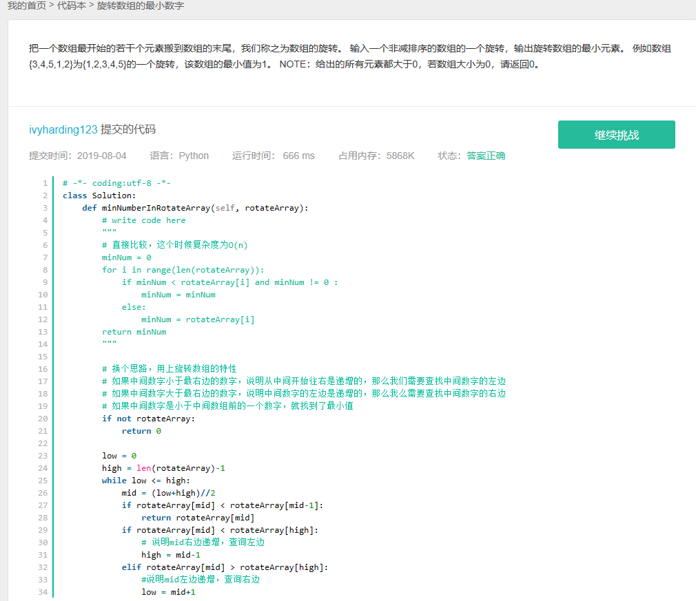Click the 'mid = (low+high)//2' line
The height and width of the screenshot is (601, 696).
[168, 493]
